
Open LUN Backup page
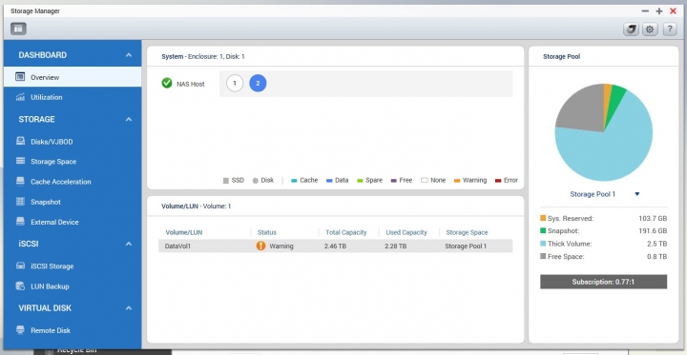tap(73, 286)
